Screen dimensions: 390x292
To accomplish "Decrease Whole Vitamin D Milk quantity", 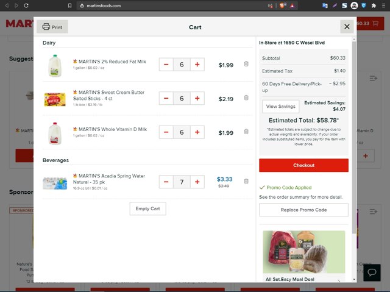I will pyautogui.click(x=166, y=132).
